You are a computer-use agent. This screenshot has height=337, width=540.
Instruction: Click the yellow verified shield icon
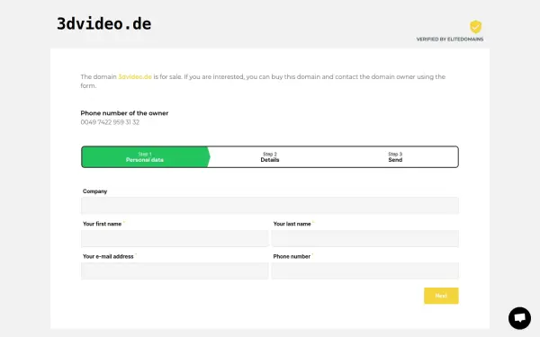coord(475,26)
